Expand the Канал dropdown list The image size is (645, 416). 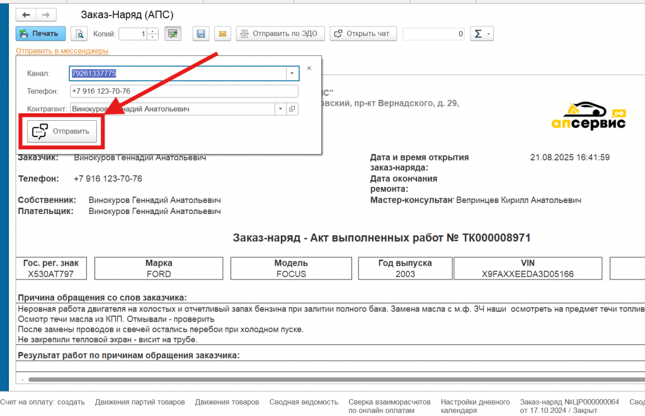(292, 74)
